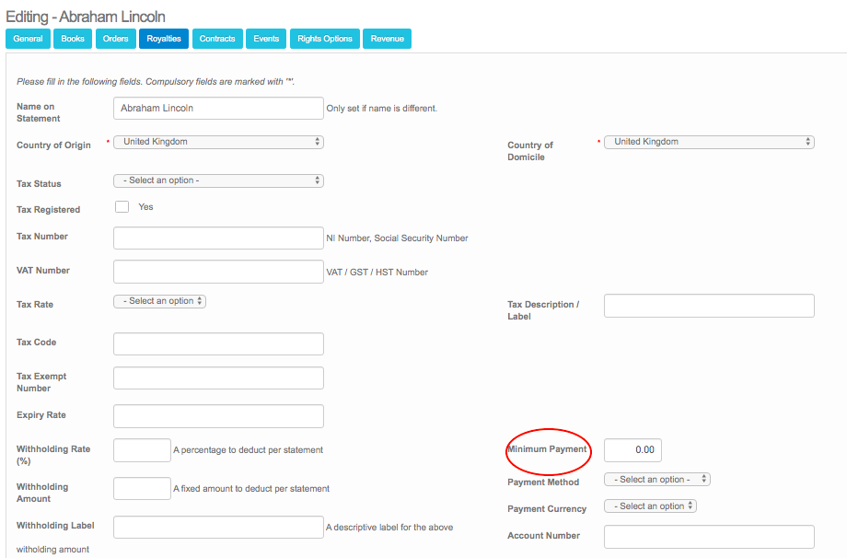The height and width of the screenshot is (558, 847).
Task: Expand the Country of Origin dropdown
Action: click(218, 142)
